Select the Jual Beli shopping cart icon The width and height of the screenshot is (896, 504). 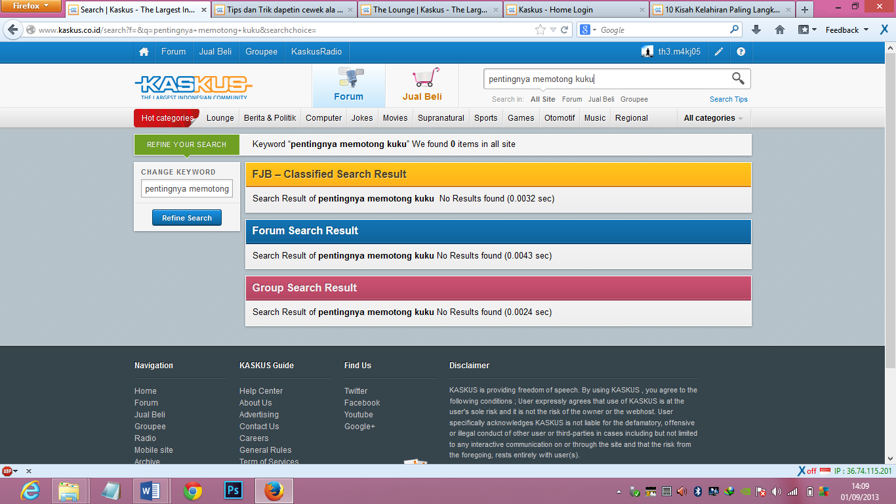point(423,79)
